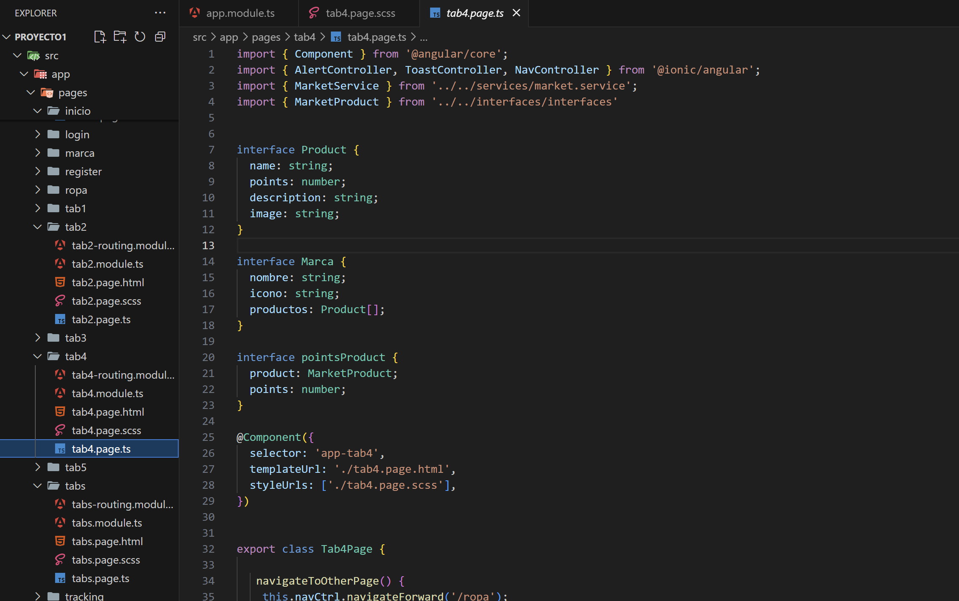Switch to the tab4.page.scss editor tab
This screenshot has height=601, width=959.
click(x=360, y=13)
